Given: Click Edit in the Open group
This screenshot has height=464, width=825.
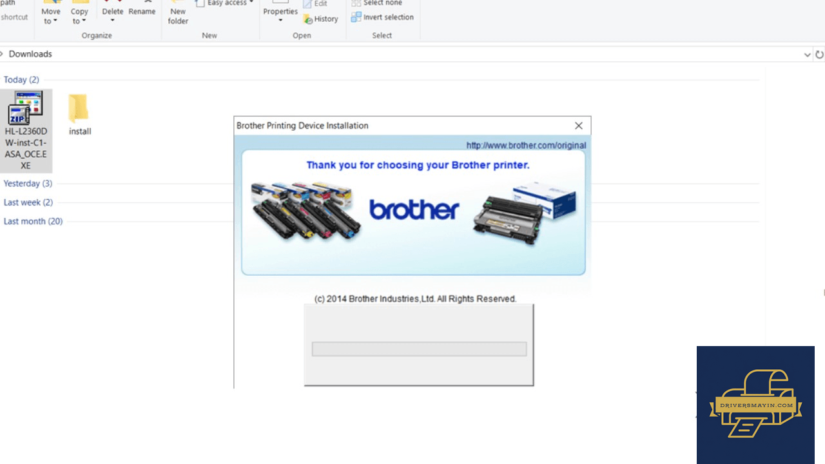Looking at the screenshot, I should 315,4.
